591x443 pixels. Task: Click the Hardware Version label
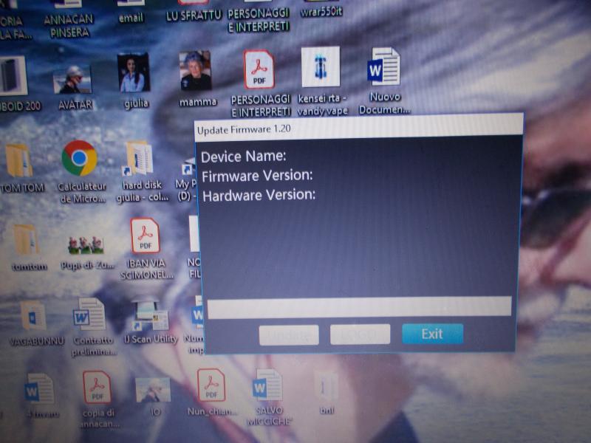[x=259, y=195]
